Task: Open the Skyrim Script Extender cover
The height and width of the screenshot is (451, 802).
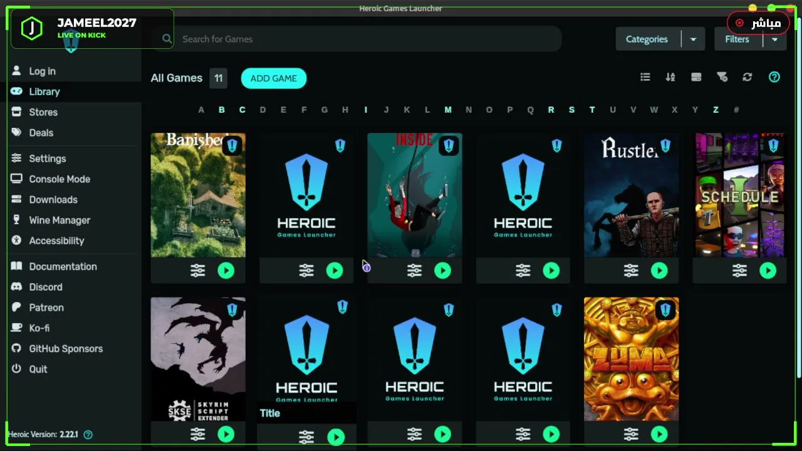Action: [198, 359]
